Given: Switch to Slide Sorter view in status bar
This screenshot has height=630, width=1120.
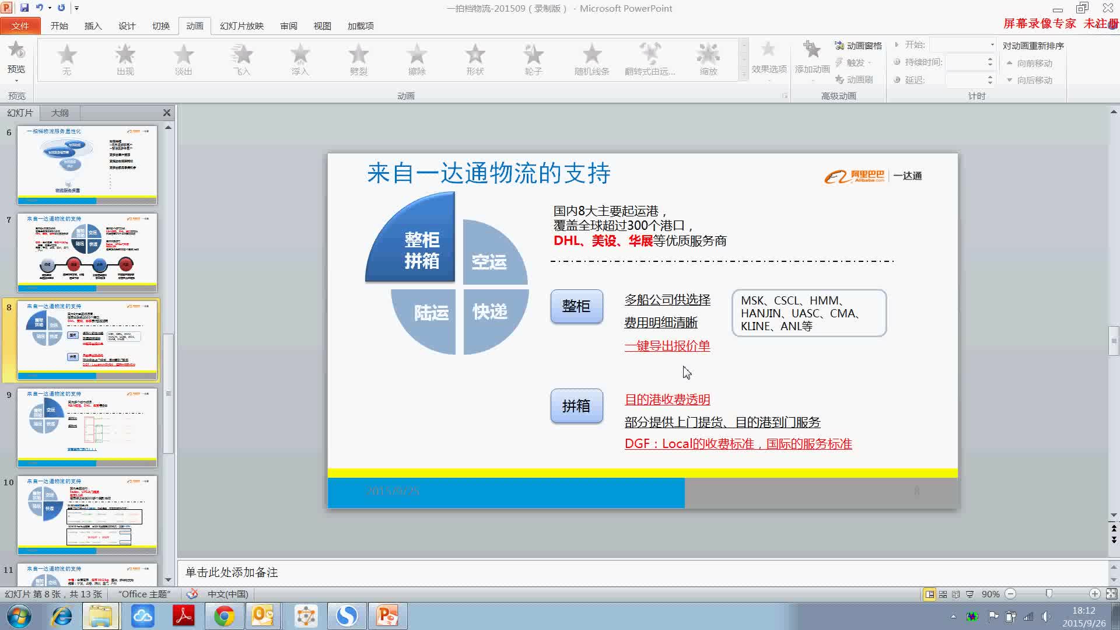Looking at the screenshot, I should [x=943, y=594].
